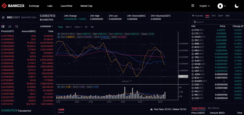The width and height of the screenshot is (244, 115).
Task: Select sell order at 0.43776900
Action: pyautogui.click(x=27, y=36)
